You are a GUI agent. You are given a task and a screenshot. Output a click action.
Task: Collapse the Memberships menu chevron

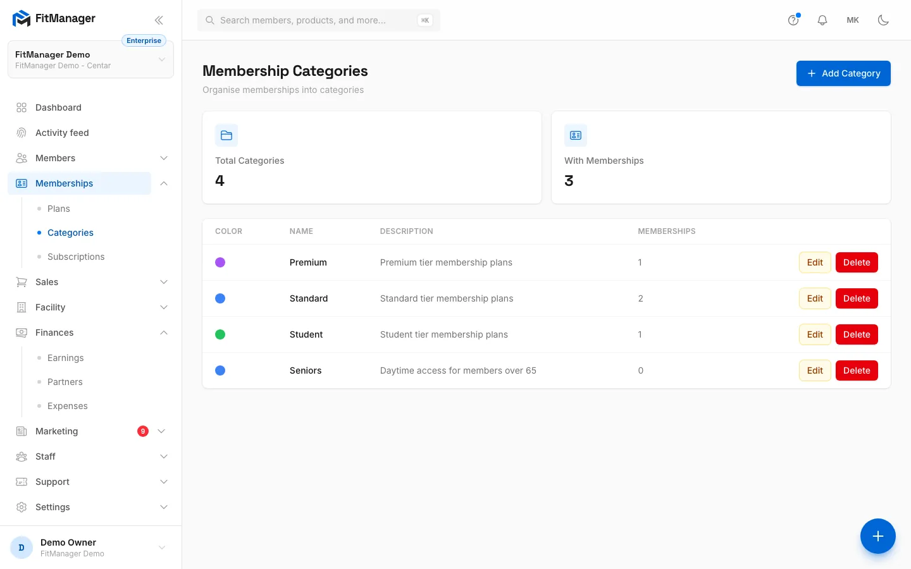164,183
